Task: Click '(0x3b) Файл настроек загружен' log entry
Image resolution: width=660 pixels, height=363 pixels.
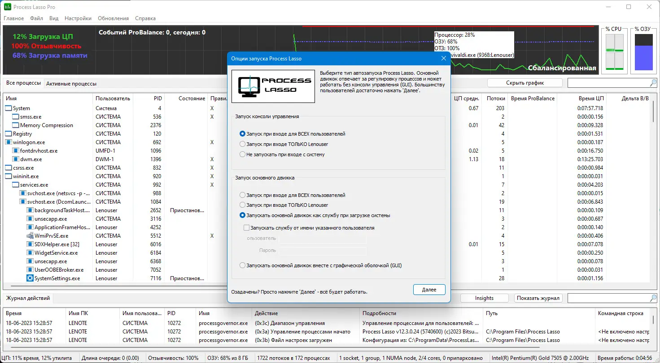Action: [x=293, y=340]
